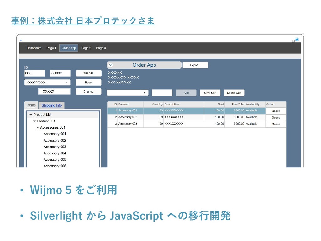The height and width of the screenshot is (241, 321).
Task: Focus the ID field containing XXXXXX
Action: 60,73
